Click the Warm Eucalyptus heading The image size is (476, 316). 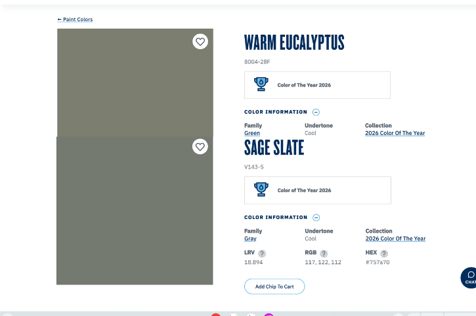pyautogui.click(x=294, y=43)
